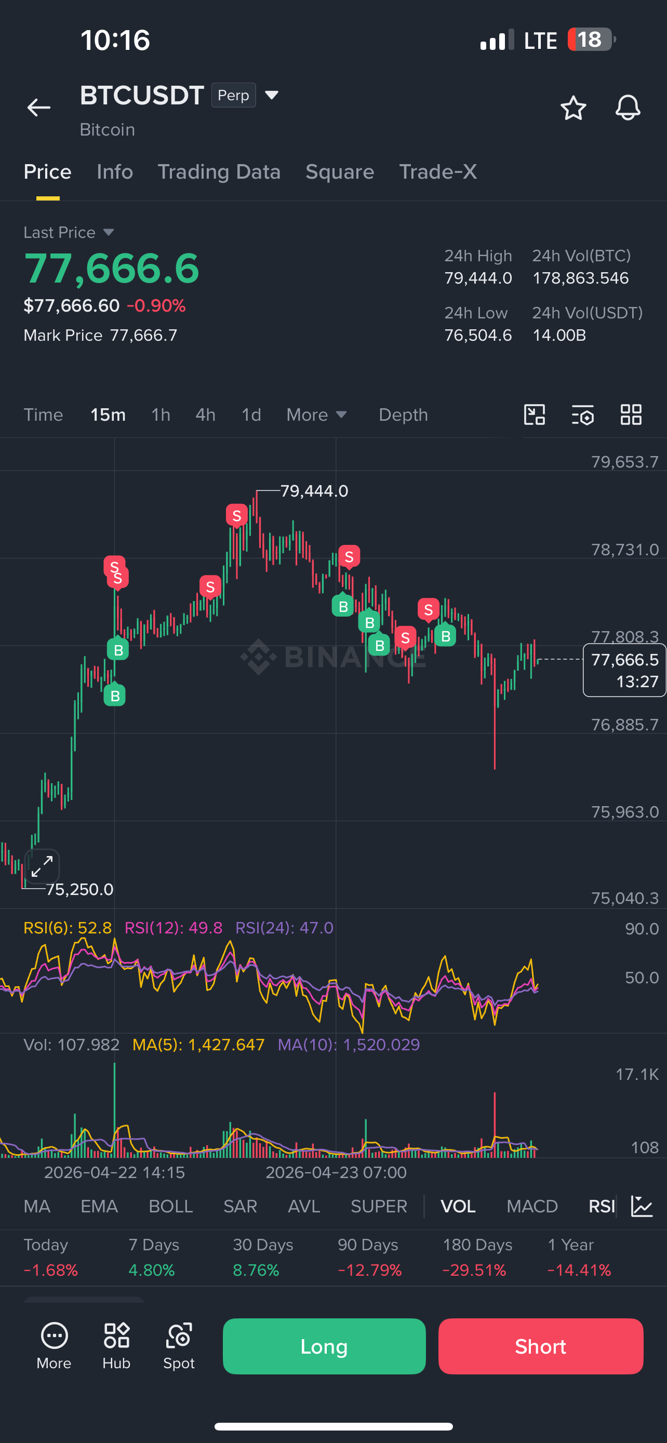
Task: Open the Trading Data tab
Action: [x=219, y=172]
